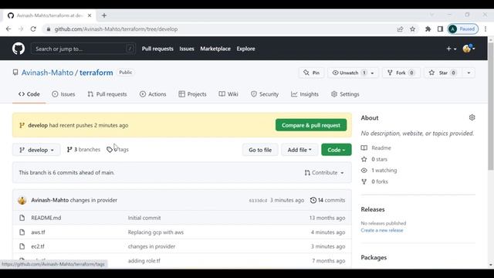Open 0 stars link in About
Viewport: 494px width, 278px height.
click(374, 159)
